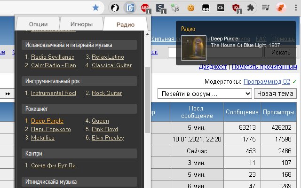Click the JS script extension icon
Viewport: 301px width, 188px height.
[175, 8]
